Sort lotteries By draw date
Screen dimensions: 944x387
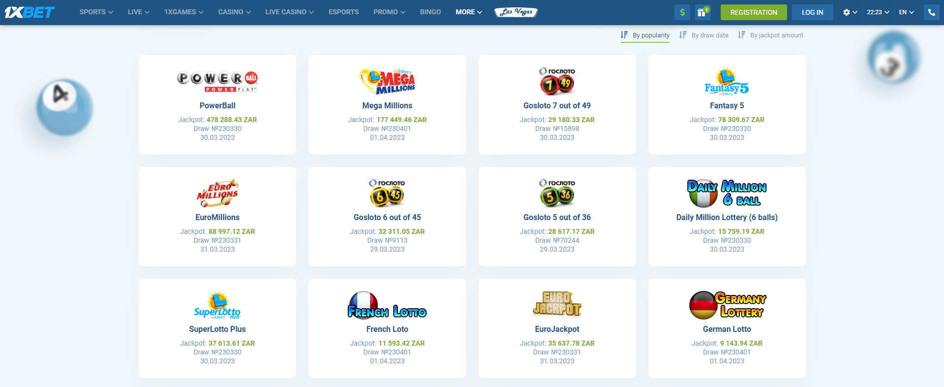click(x=710, y=35)
